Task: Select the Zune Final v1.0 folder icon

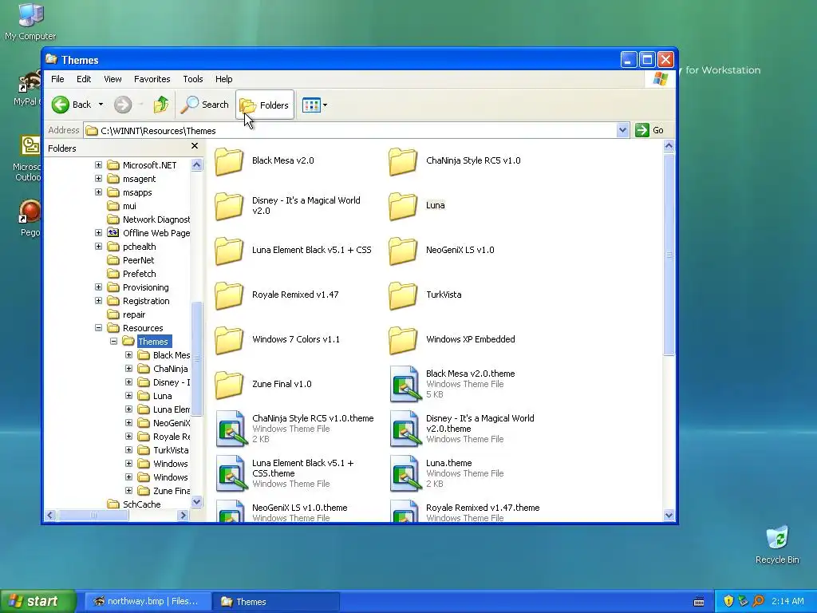Action: 229,384
